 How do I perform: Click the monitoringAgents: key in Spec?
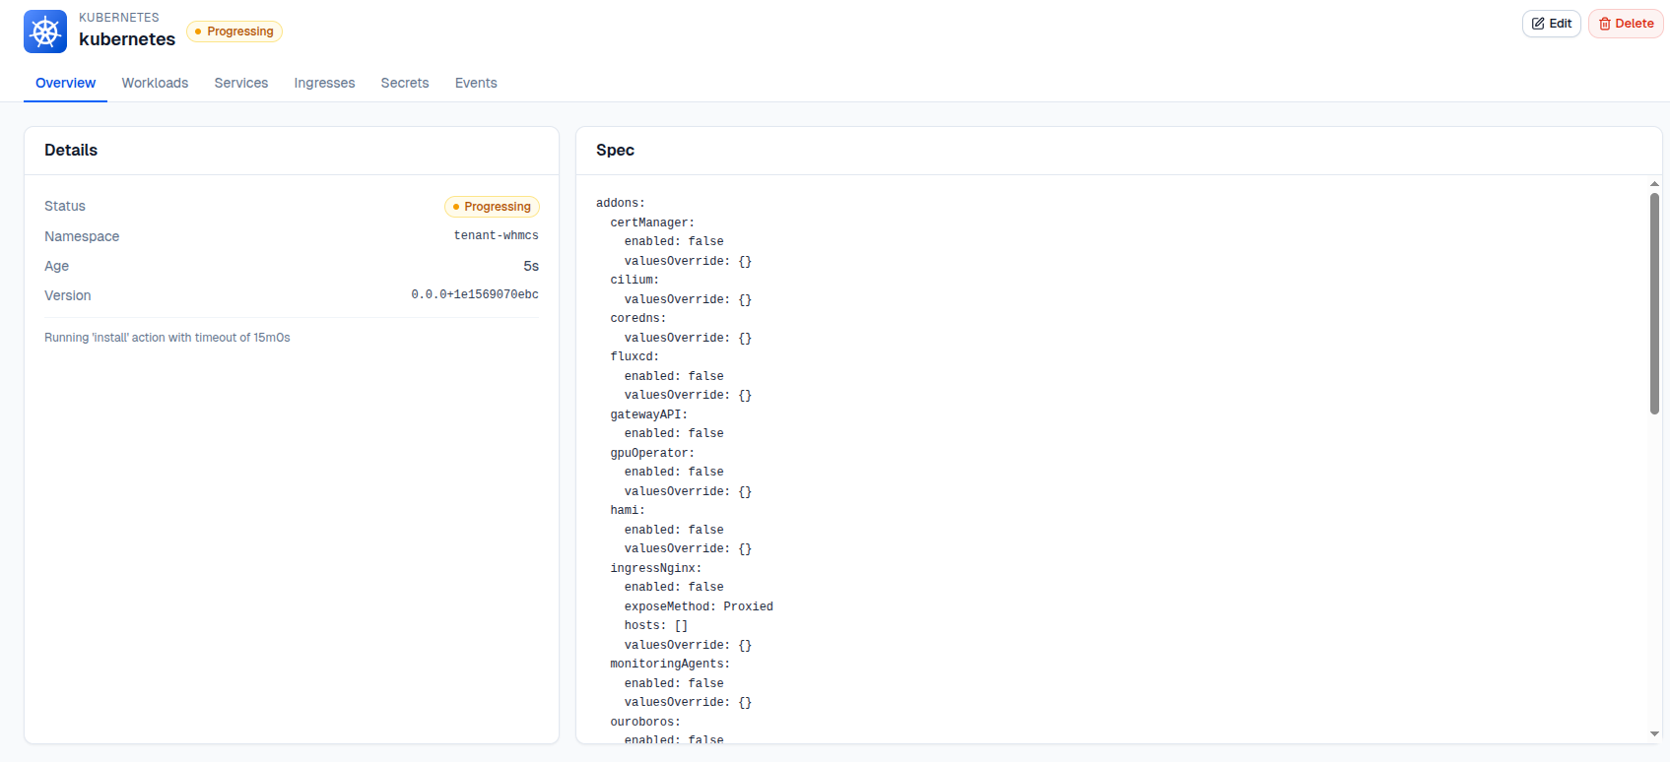pos(670,665)
